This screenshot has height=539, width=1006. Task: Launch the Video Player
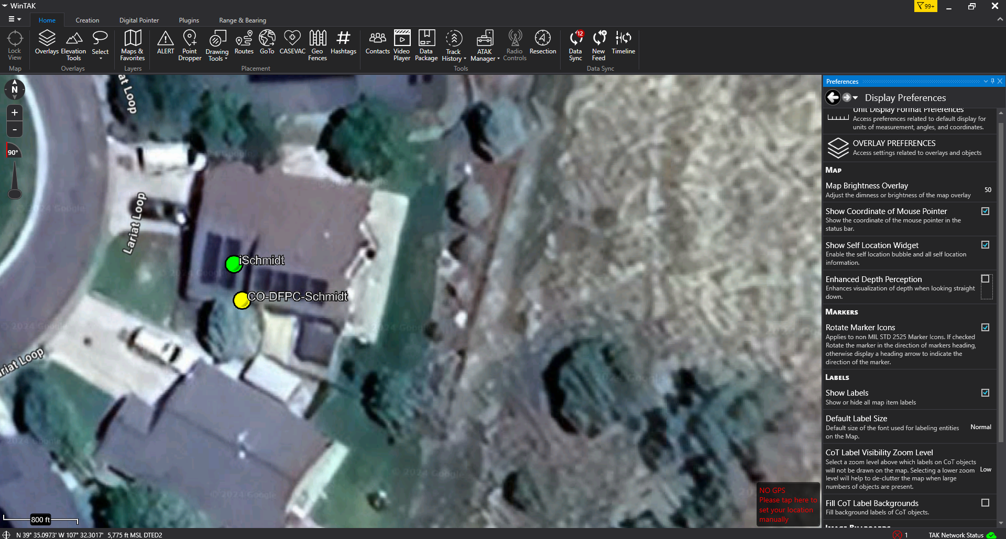[402, 46]
